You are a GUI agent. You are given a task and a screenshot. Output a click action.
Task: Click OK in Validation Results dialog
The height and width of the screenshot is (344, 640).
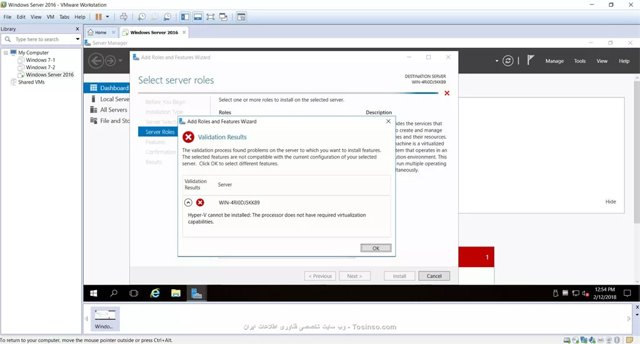pos(376,248)
